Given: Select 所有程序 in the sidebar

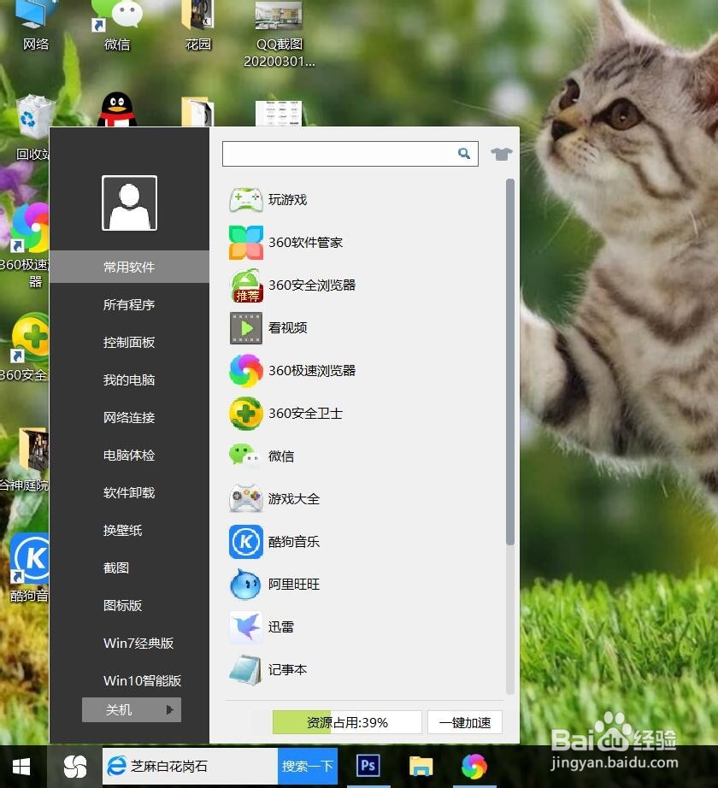Looking at the screenshot, I should [x=129, y=304].
